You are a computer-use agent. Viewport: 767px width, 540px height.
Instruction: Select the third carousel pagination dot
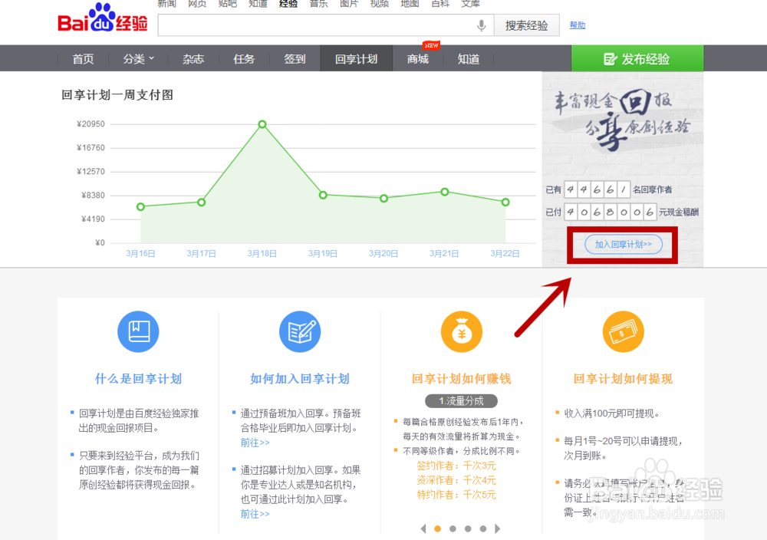pos(467,528)
